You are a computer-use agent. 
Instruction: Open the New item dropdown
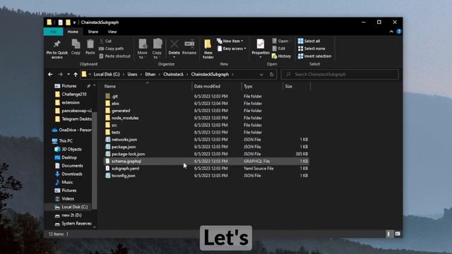(x=230, y=41)
